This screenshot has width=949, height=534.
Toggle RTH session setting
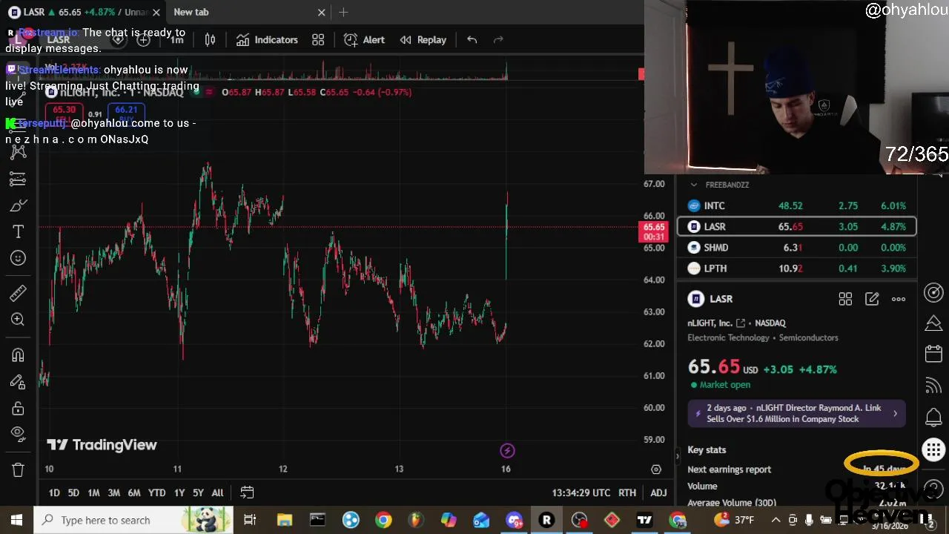(x=627, y=492)
